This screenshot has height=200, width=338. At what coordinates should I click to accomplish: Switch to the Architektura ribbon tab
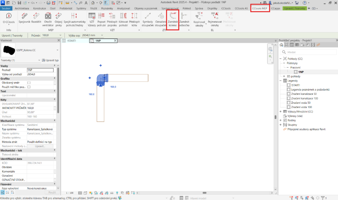[22, 8]
